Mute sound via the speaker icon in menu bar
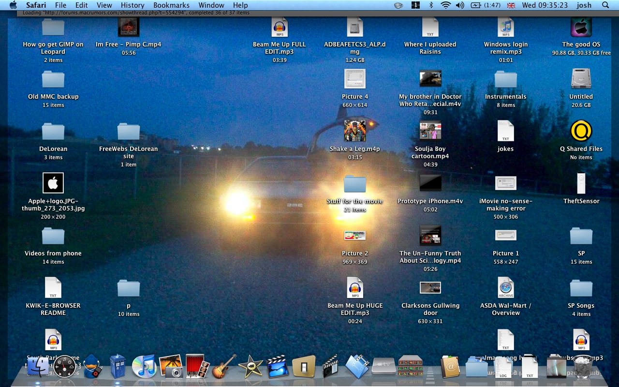This screenshot has width=619, height=387. pos(459,5)
